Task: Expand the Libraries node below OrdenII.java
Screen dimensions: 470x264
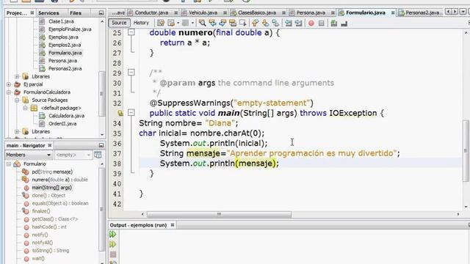Action: click(x=17, y=131)
